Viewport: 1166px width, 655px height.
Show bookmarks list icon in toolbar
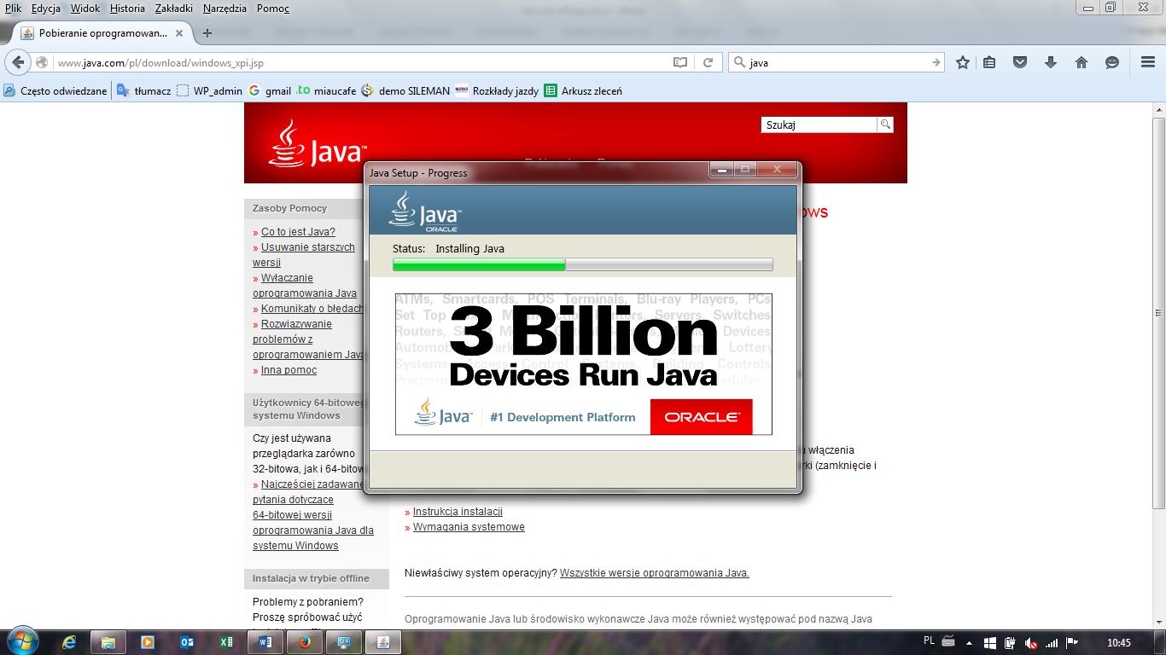[989, 62]
